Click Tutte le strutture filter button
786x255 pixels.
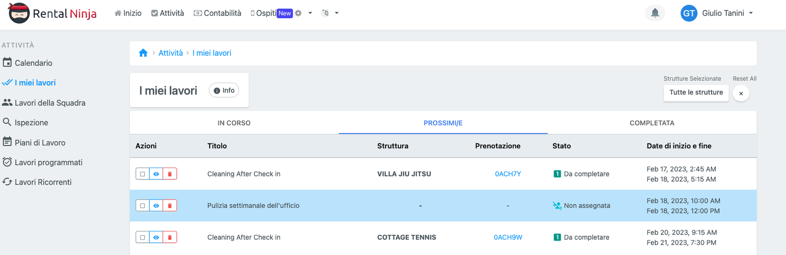[x=696, y=92]
